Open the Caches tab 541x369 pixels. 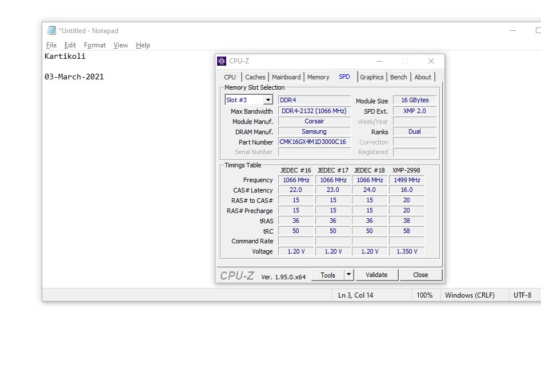[255, 77]
